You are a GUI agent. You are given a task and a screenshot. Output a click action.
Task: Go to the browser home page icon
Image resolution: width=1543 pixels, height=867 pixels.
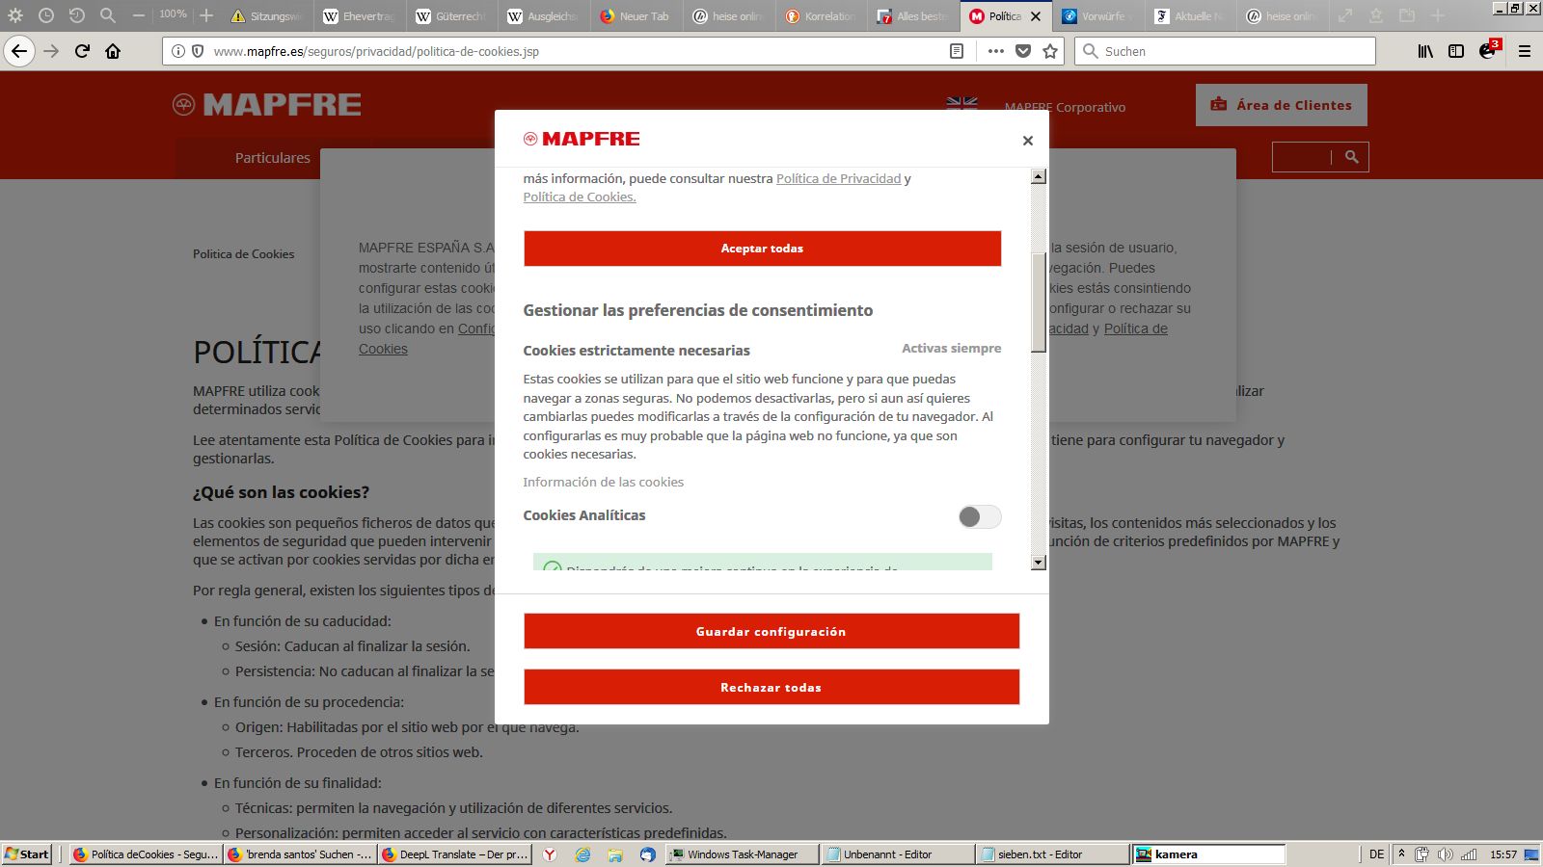click(x=113, y=51)
